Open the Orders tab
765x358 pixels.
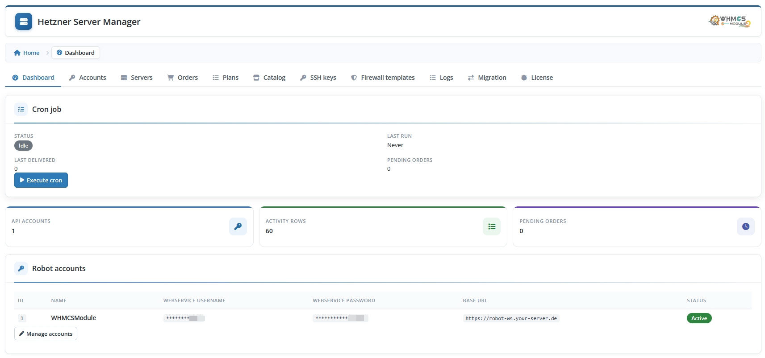click(183, 78)
